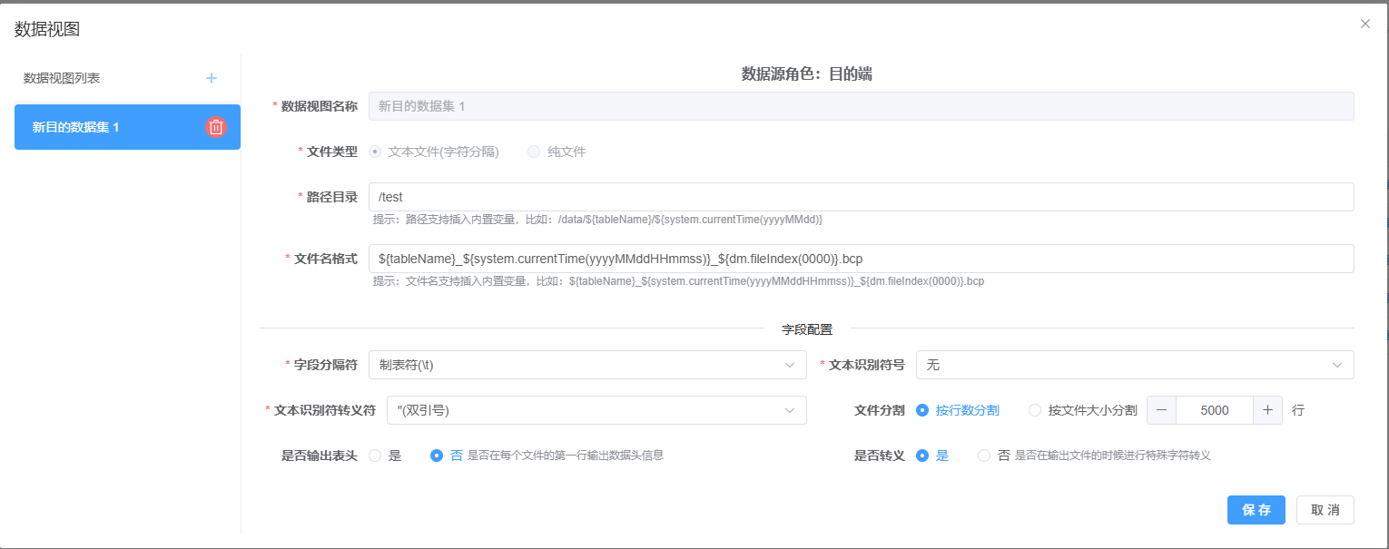This screenshot has width=1389, height=549.
Task: Click the 取消 button
Action: (x=1325, y=510)
